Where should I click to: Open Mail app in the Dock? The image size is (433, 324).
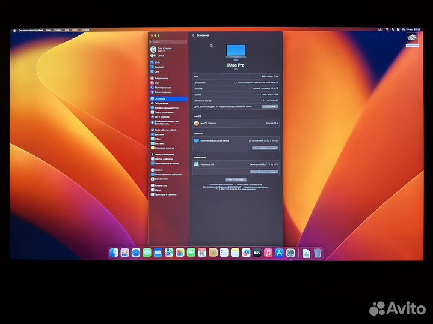point(158,253)
